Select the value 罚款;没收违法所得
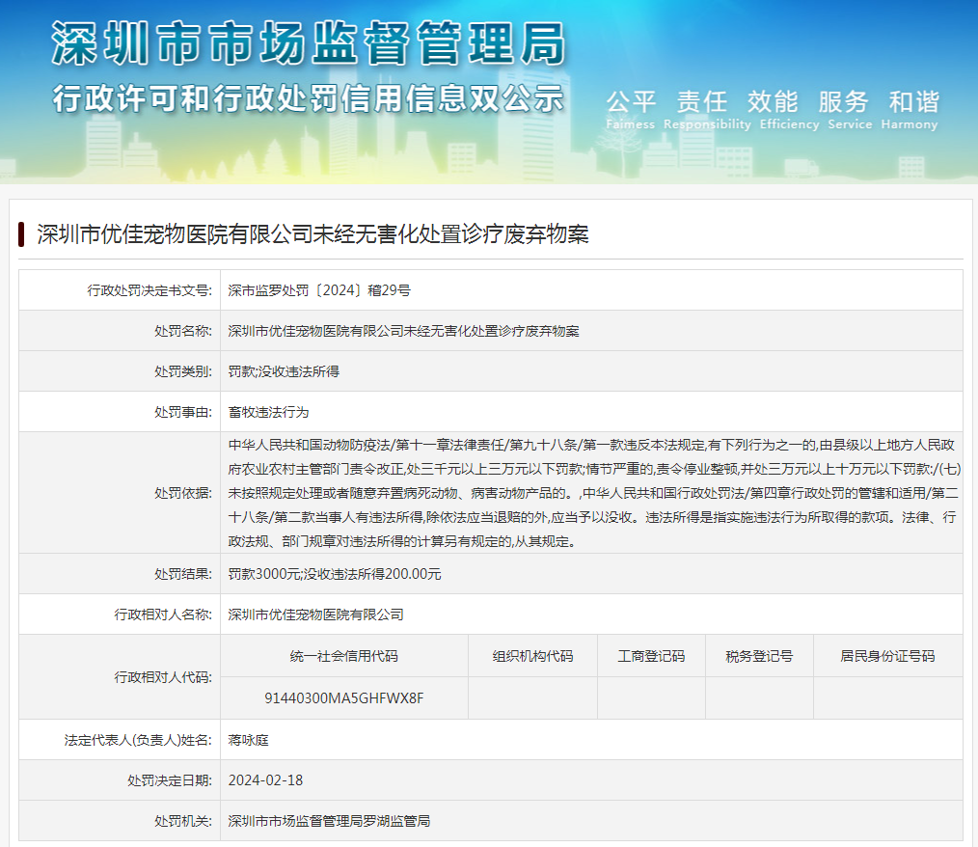The width and height of the screenshot is (978, 847). click(x=284, y=371)
